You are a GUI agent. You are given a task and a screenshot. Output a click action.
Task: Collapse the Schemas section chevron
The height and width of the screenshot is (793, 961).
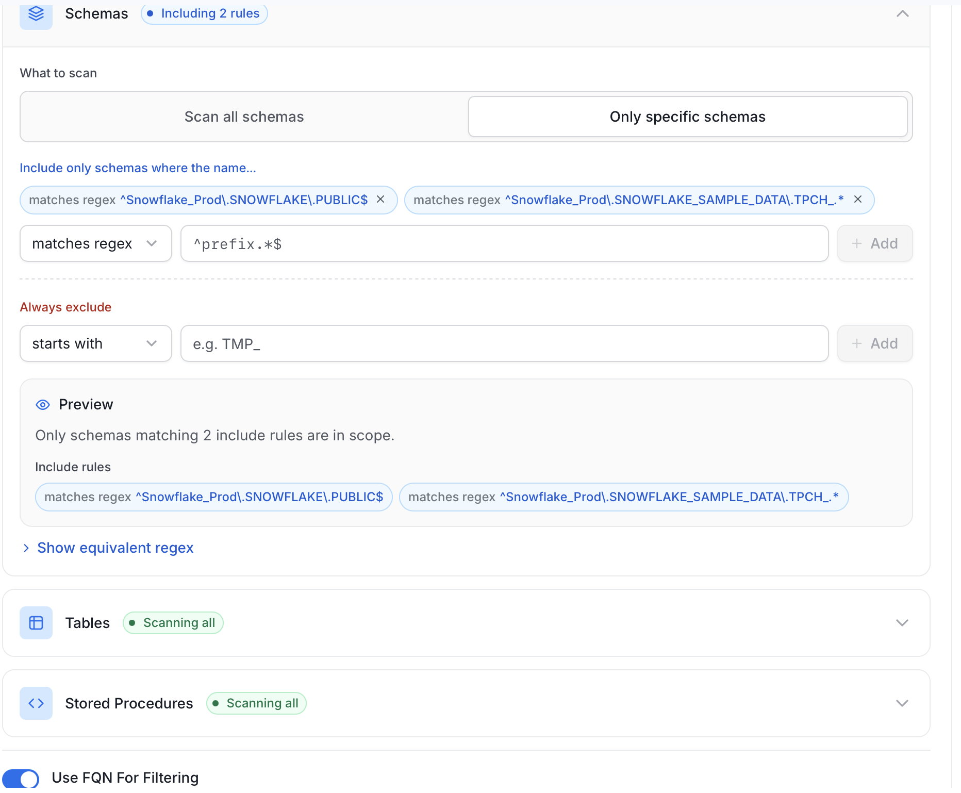point(903,14)
